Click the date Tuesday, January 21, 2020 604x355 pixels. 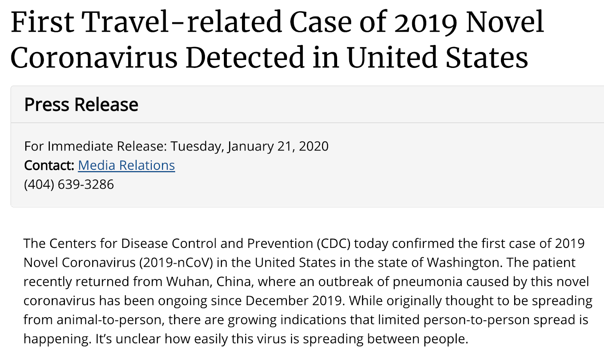250,146
